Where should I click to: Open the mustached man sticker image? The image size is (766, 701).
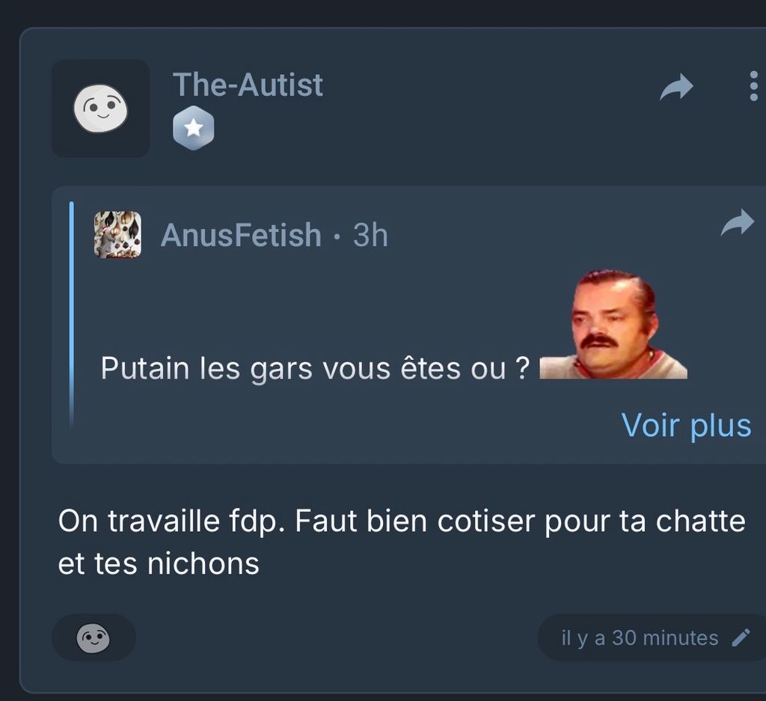[613, 324]
